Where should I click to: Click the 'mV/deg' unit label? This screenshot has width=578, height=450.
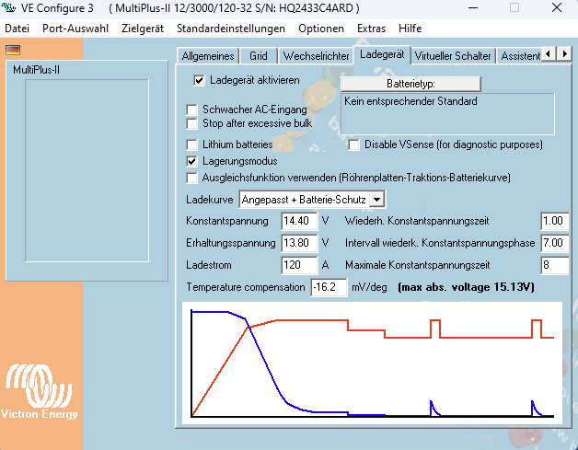tap(369, 287)
